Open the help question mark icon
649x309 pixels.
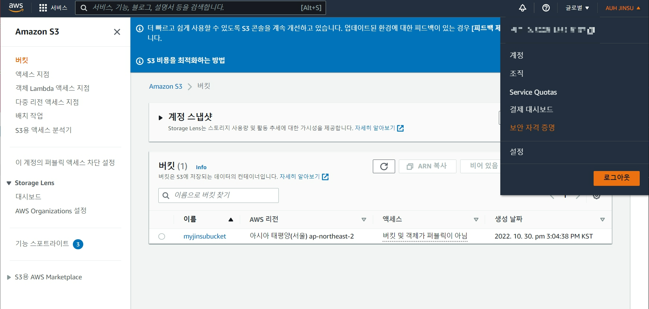coord(546,8)
